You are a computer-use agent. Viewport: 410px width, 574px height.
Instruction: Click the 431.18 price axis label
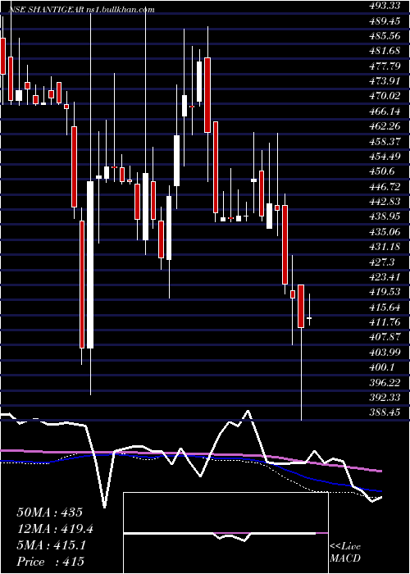click(384, 247)
